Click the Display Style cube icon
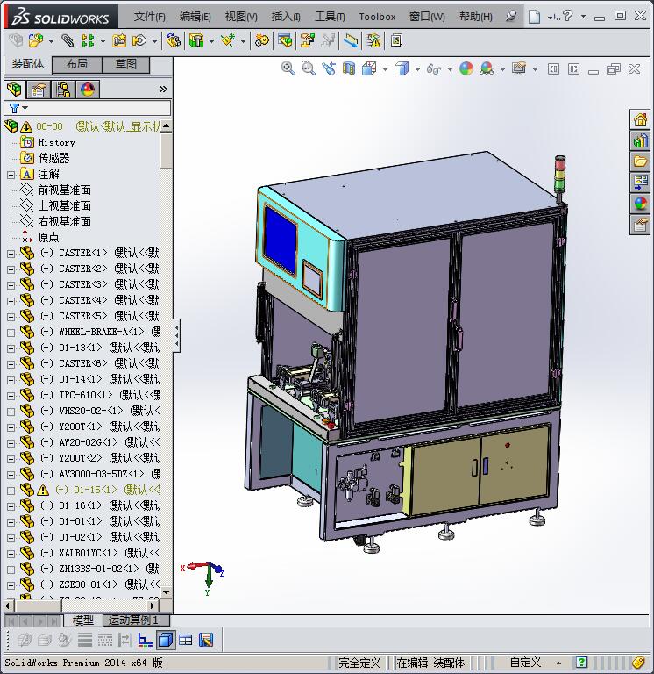The width and height of the screenshot is (654, 674). click(401, 68)
